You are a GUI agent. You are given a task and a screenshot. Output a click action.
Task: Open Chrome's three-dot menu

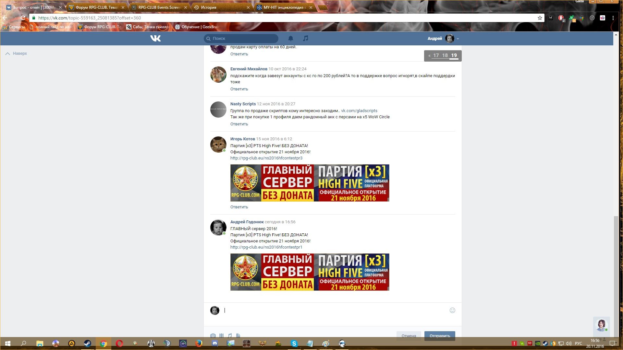tap(613, 18)
